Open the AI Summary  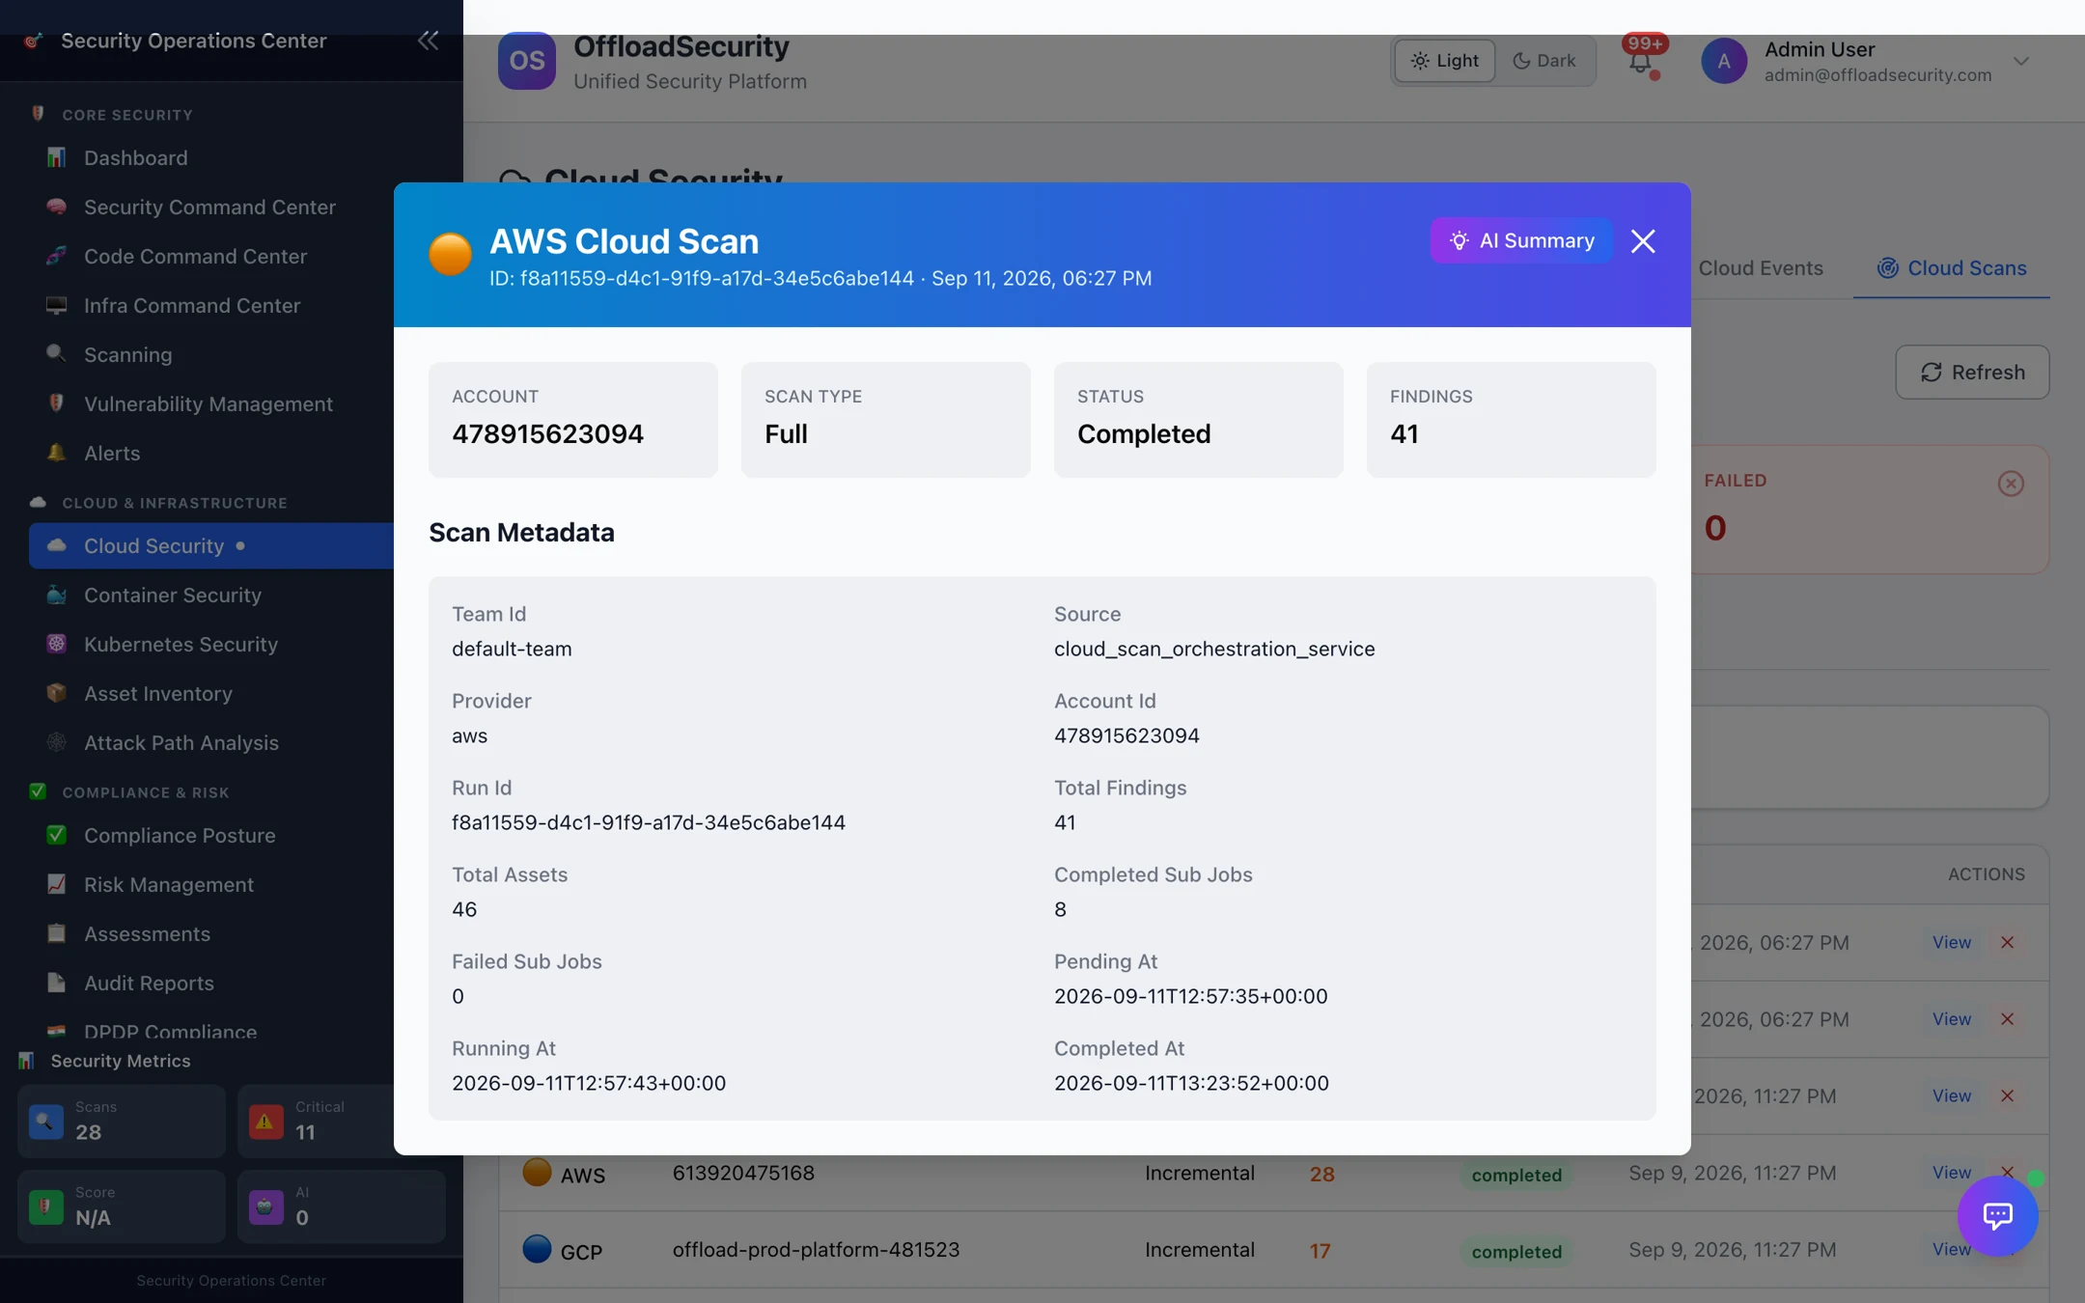coord(1521,240)
